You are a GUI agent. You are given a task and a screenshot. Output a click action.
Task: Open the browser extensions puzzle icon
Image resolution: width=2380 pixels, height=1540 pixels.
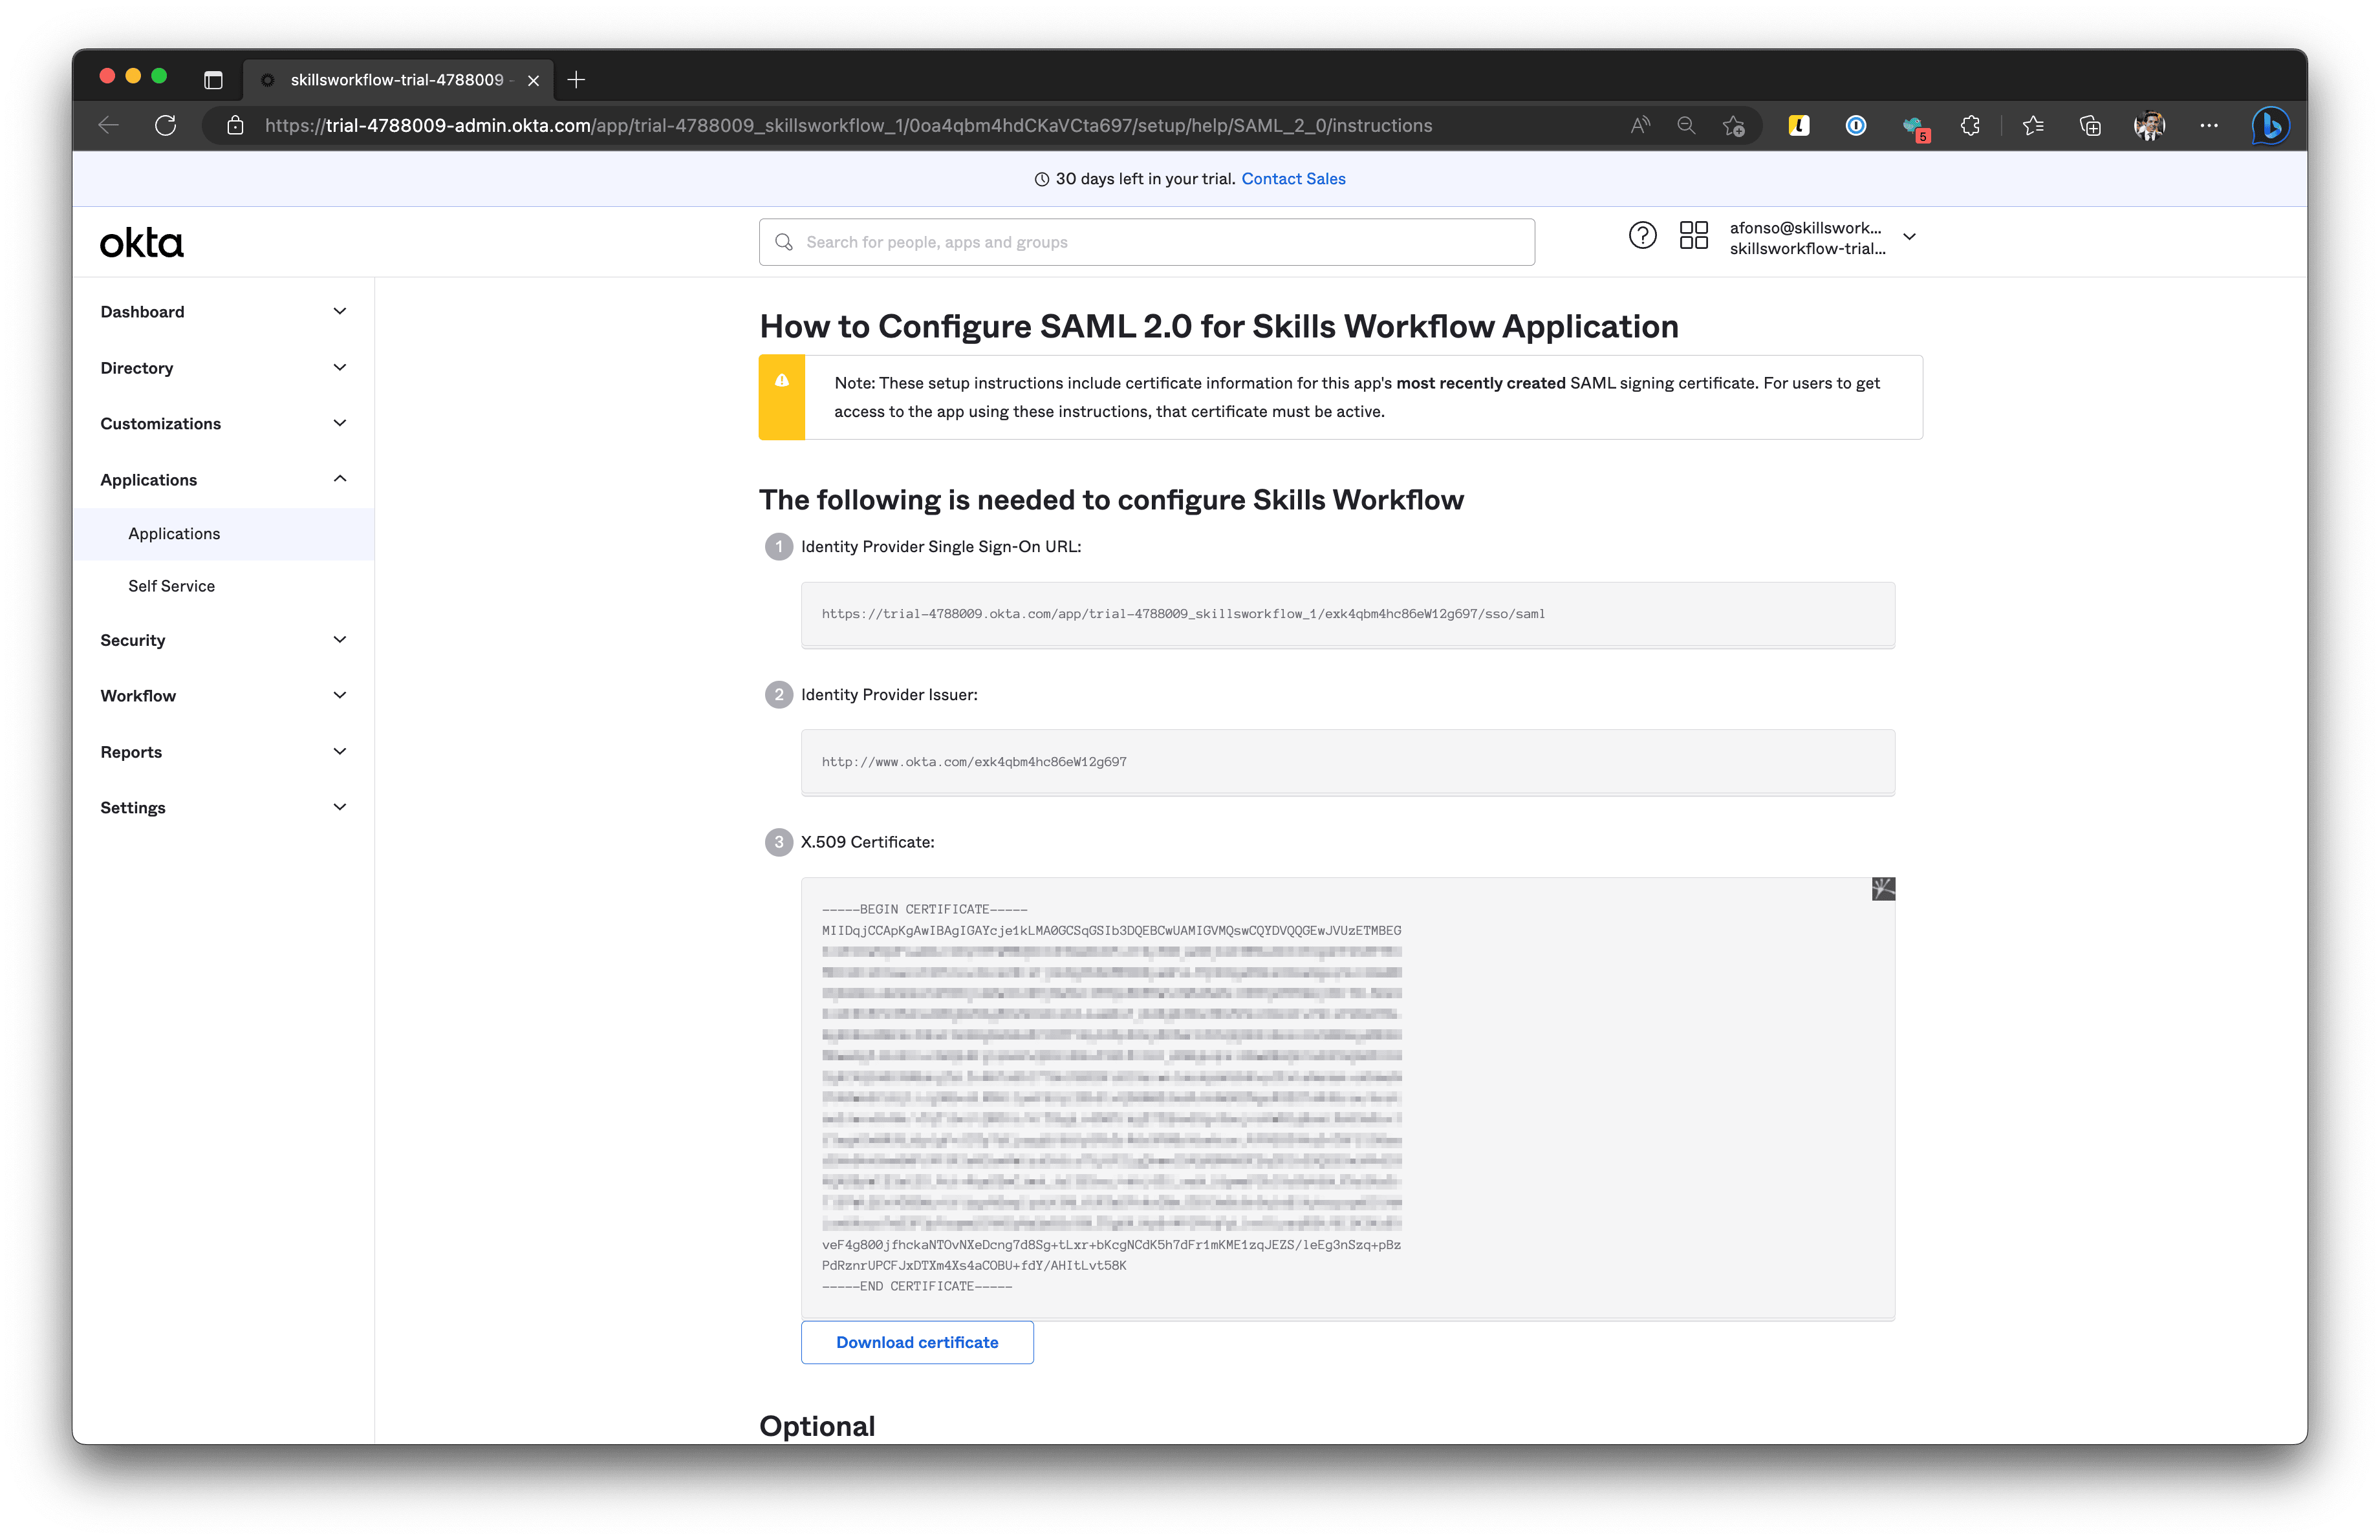click(1970, 125)
